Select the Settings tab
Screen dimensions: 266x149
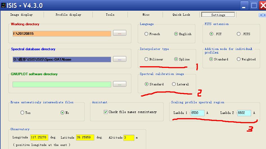(218, 15)
